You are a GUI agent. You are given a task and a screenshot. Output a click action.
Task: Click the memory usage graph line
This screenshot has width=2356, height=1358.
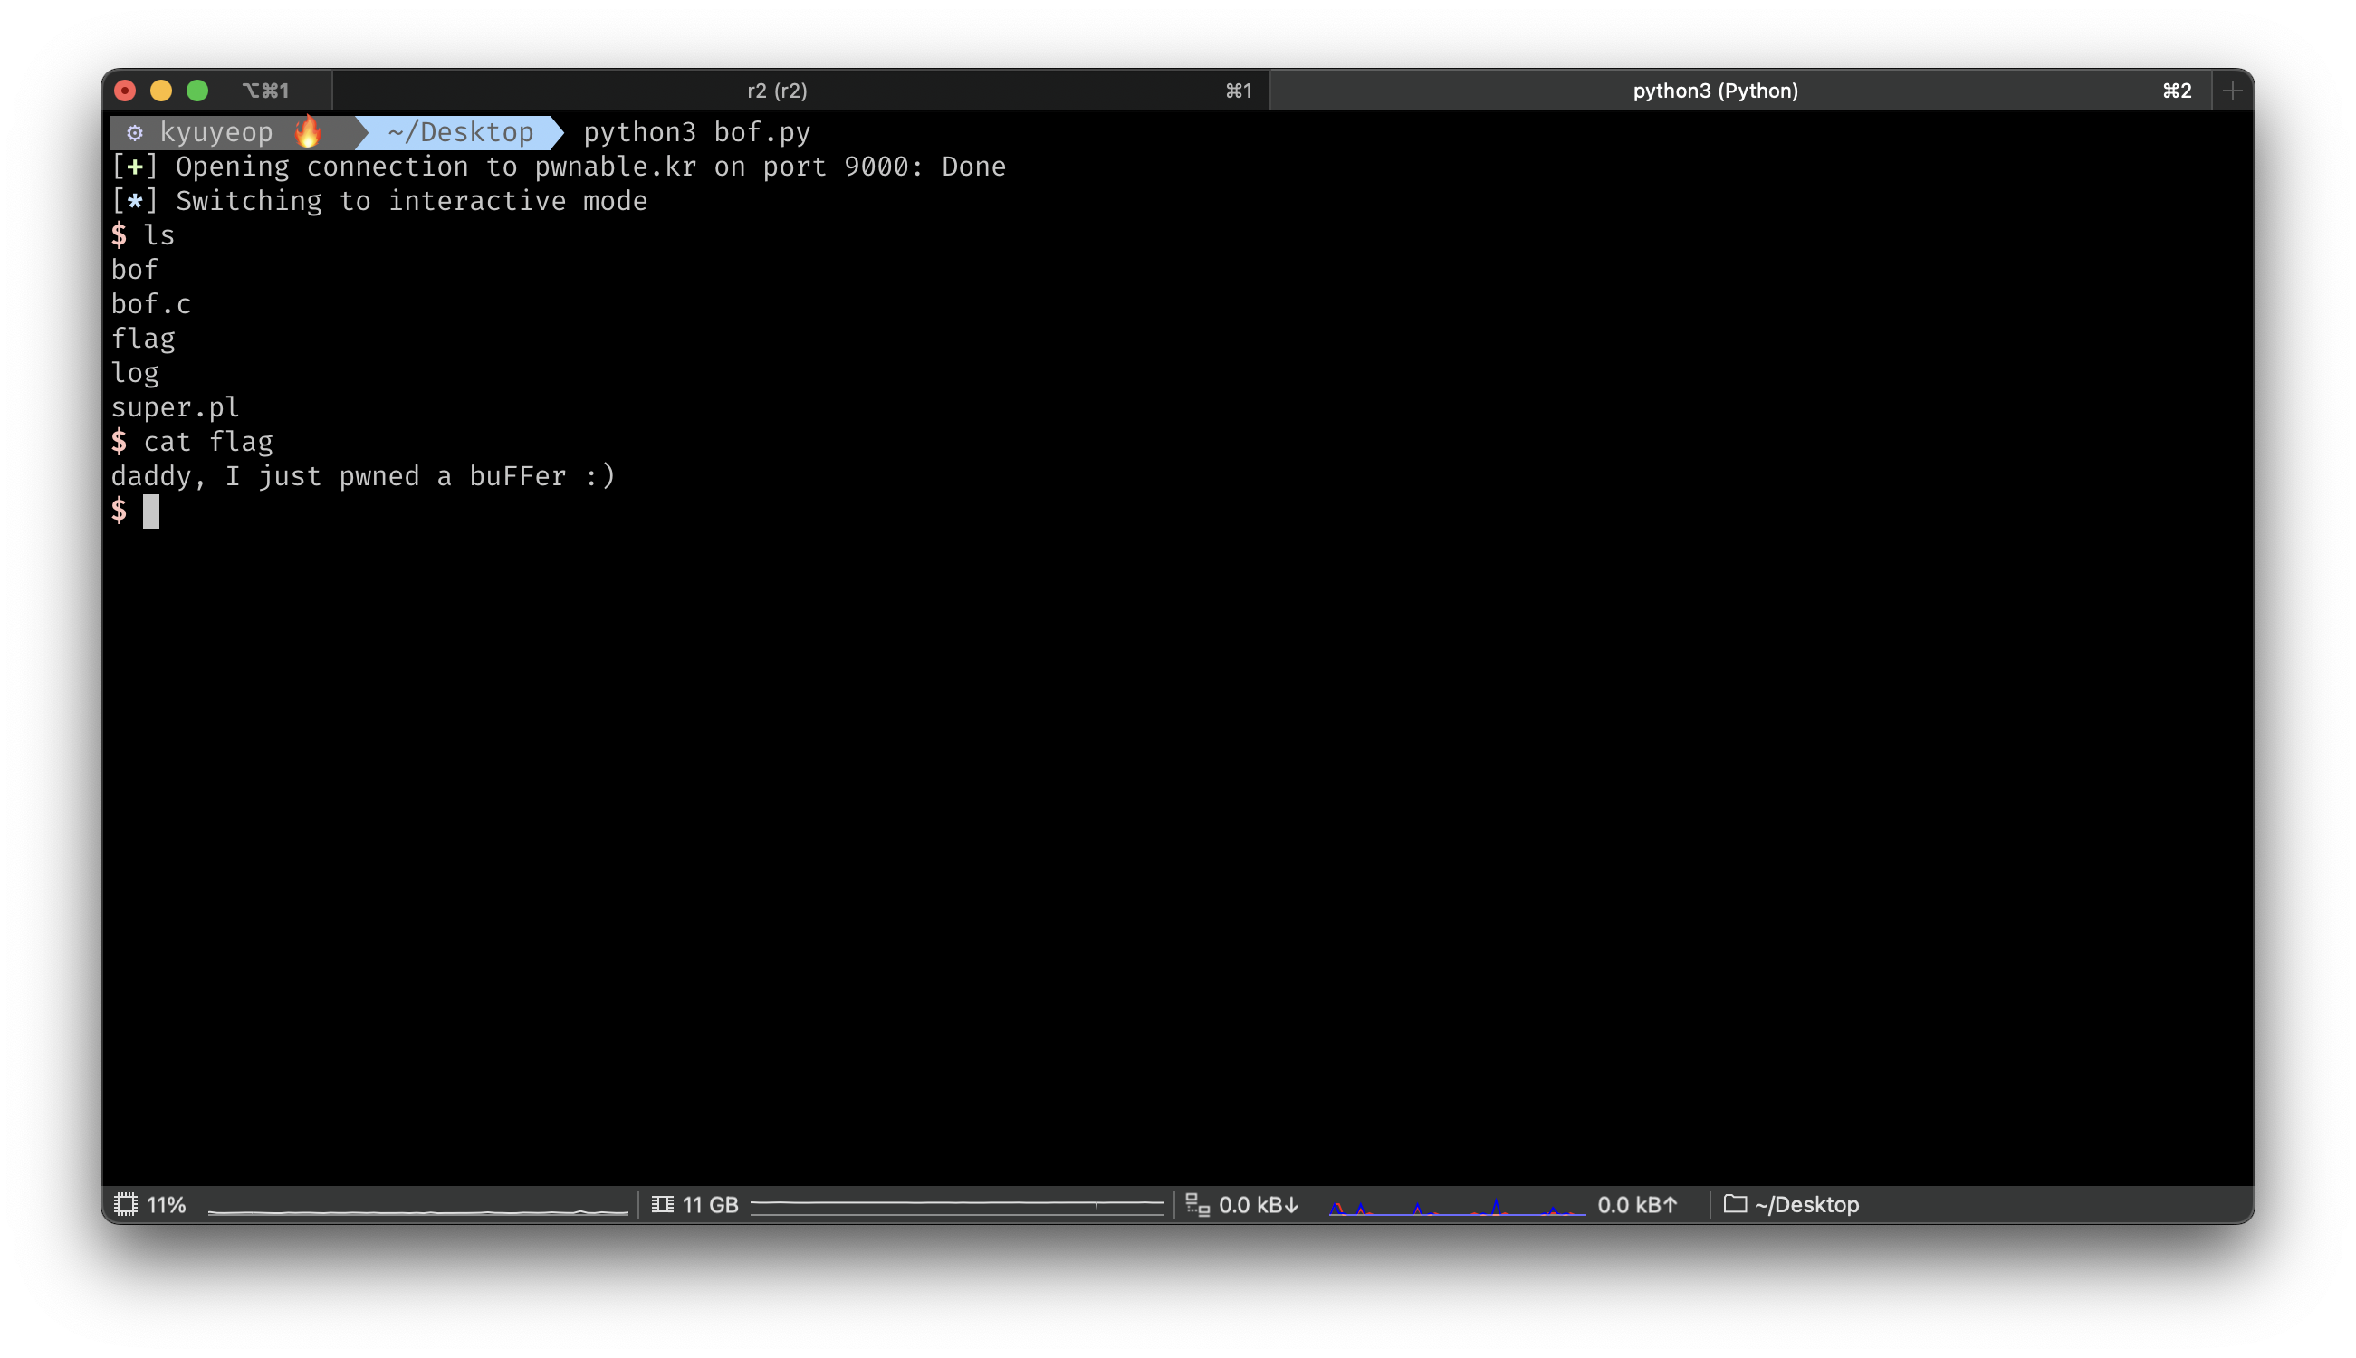click(x=956, y=1204)
